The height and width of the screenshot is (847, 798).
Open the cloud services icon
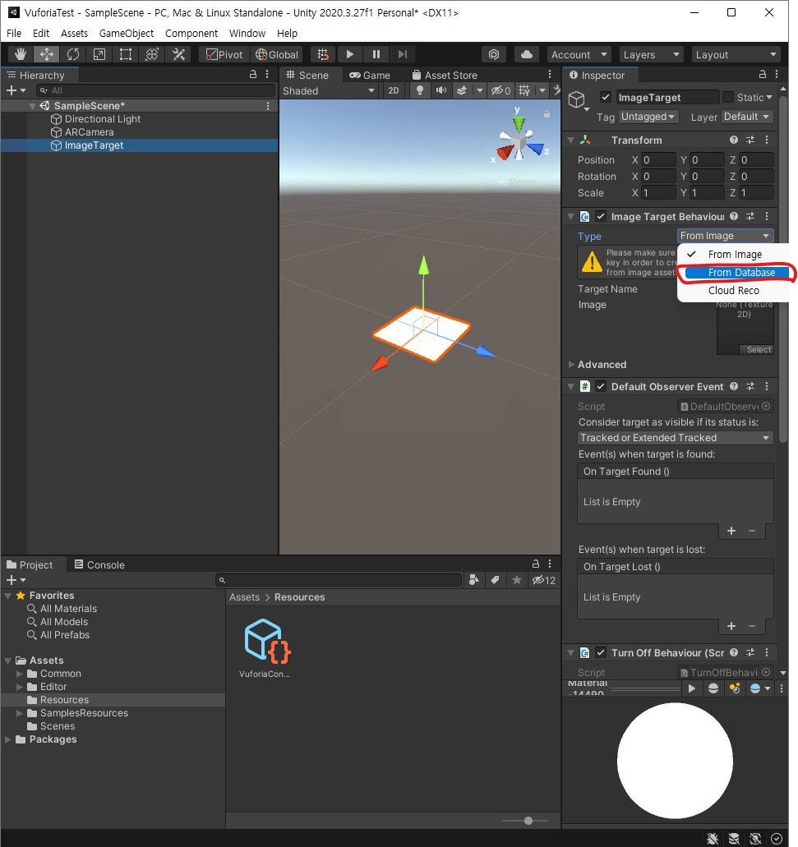pyautogui.click(x=526, y=54)
